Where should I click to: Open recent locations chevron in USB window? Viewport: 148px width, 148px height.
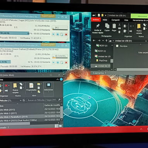tap(103, 41)
